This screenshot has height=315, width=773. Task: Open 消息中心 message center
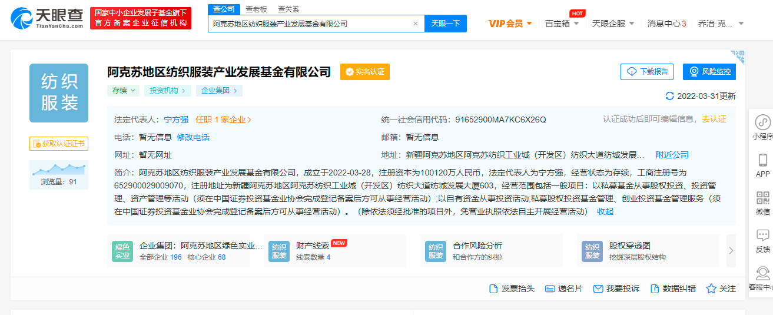(x=666, y=24)
